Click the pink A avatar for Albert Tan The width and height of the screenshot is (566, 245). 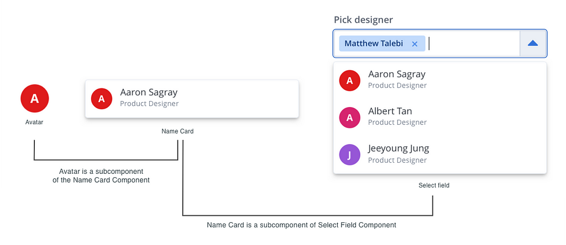click(x=350, y=118)
